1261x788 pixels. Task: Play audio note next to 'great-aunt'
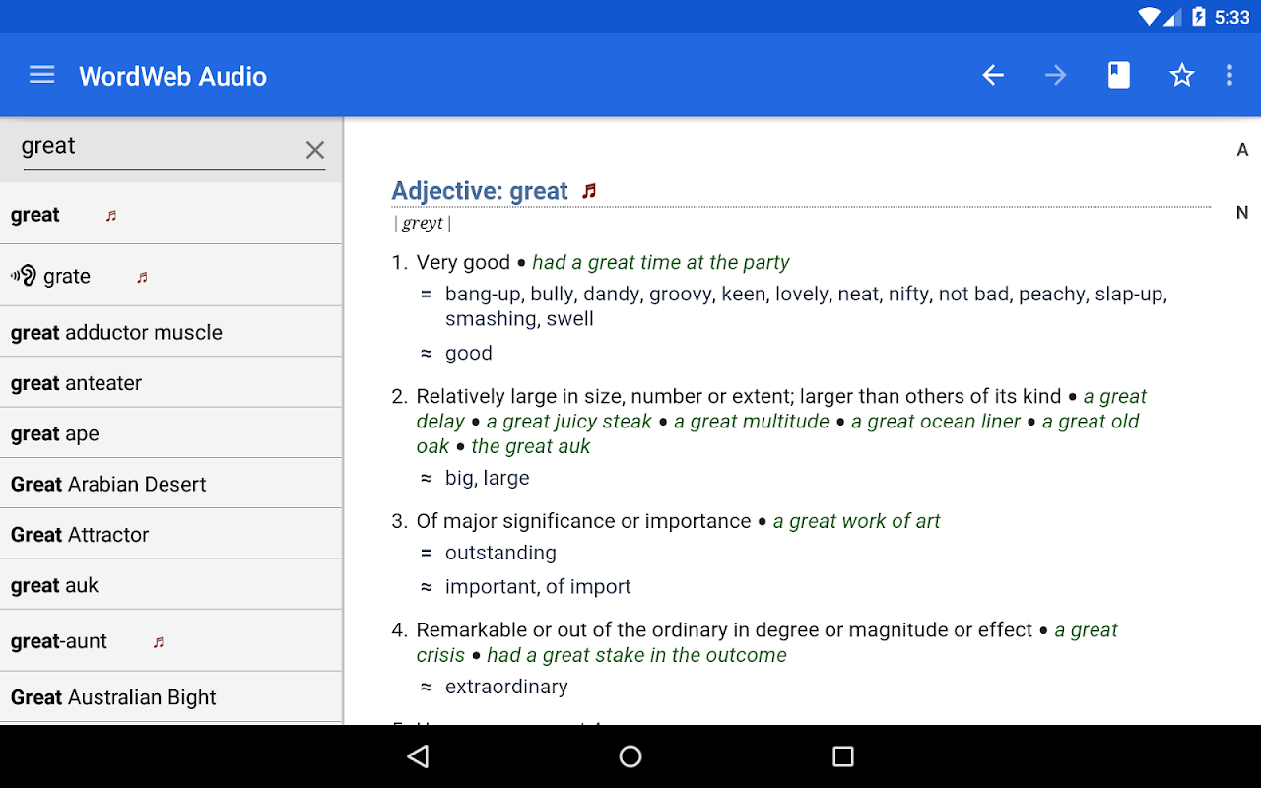tap(158, 642)
